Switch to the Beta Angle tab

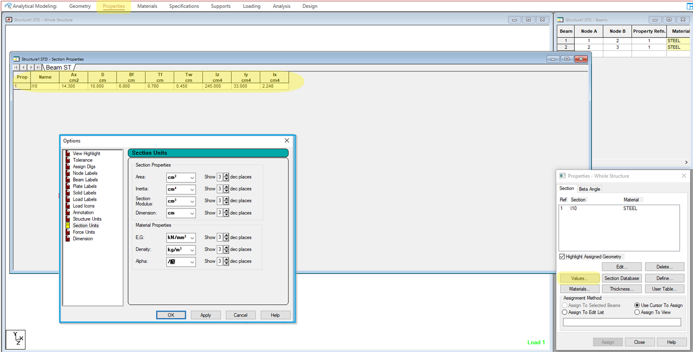589,189
